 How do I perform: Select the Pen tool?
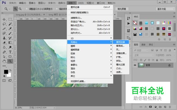click(x=4, y=52)
